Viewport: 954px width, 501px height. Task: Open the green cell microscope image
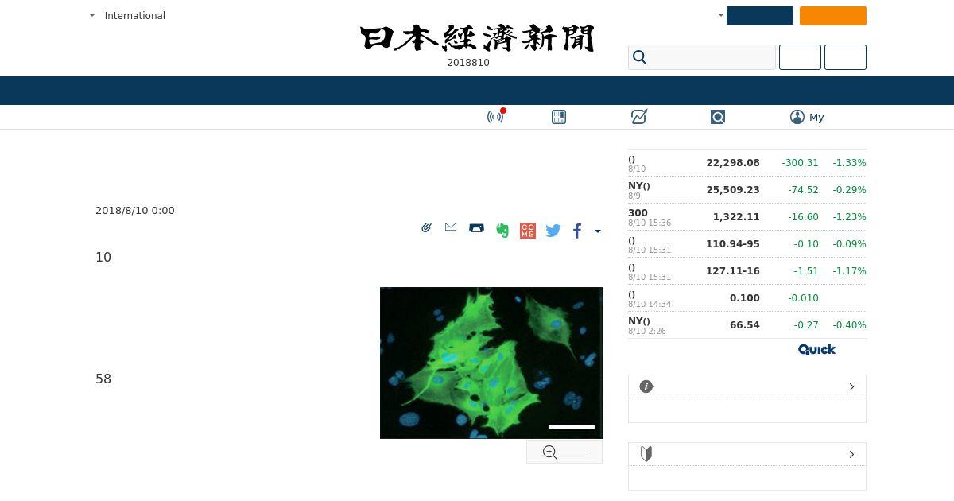pos(491,363)
